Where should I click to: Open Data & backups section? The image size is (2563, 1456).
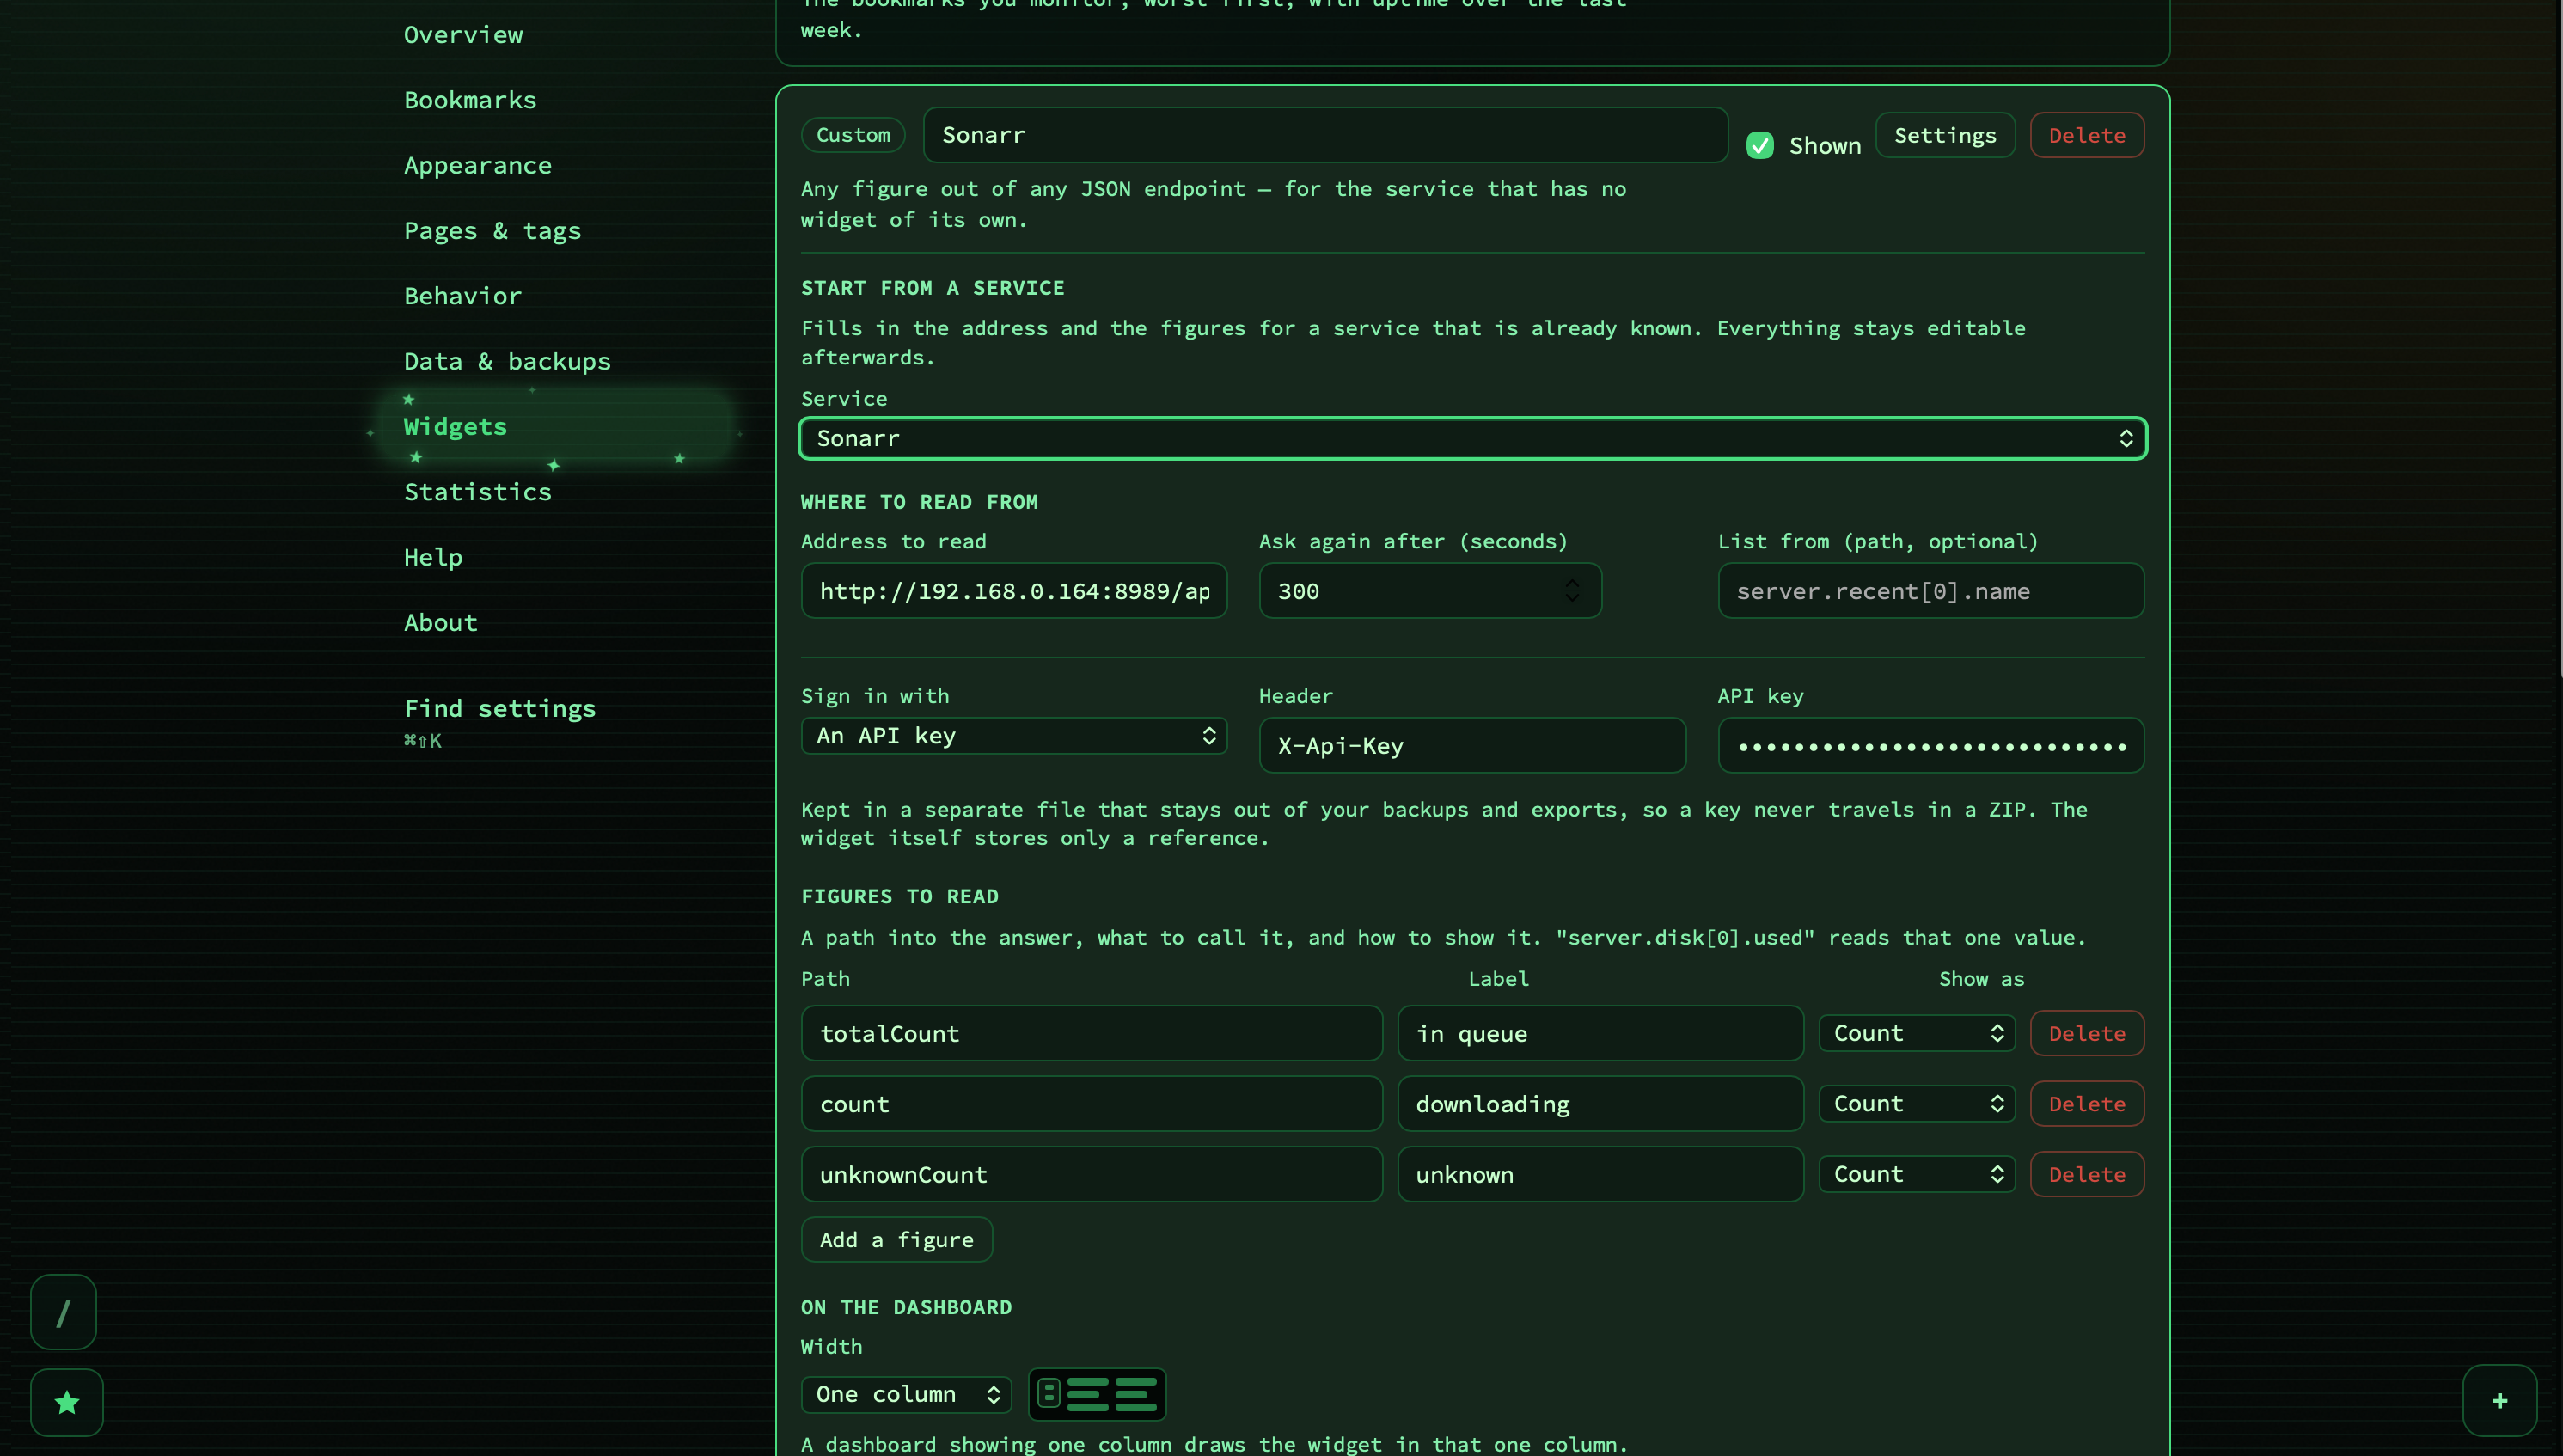click(x=507, y=361)
